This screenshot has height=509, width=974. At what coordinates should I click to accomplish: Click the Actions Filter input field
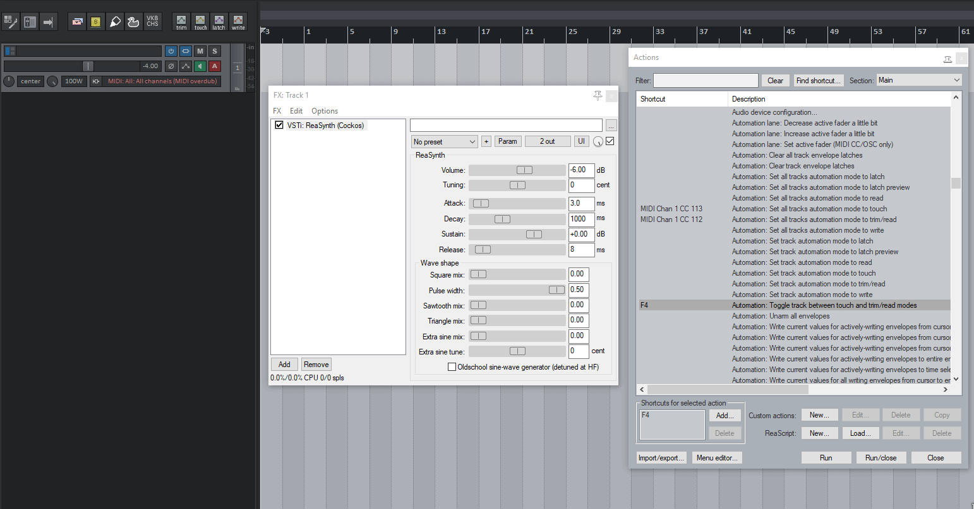[706, 80]
